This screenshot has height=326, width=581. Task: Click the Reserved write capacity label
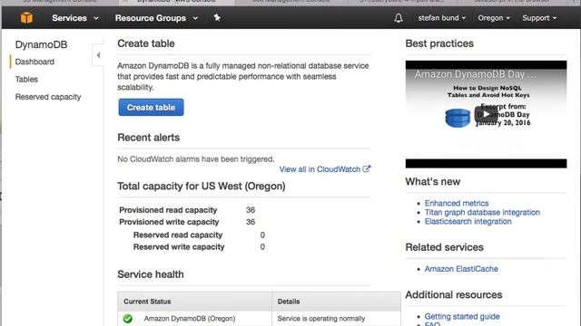coord(179,247)
